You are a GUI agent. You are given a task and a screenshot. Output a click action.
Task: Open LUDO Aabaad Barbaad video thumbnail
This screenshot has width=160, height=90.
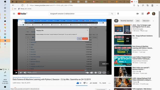123,82
